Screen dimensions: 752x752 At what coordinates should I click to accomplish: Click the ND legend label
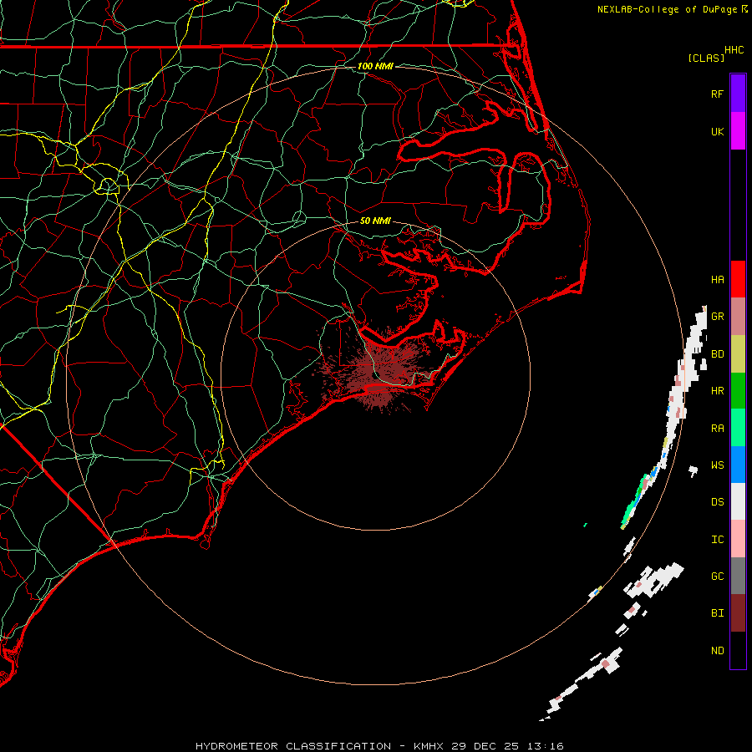(x=718, y=651)
